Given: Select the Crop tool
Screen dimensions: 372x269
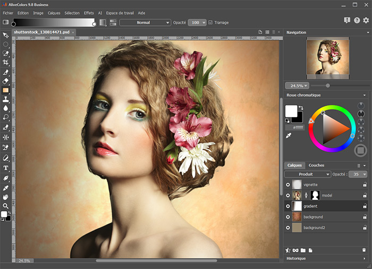Looking at the screenshot, I should click(5, 62).
